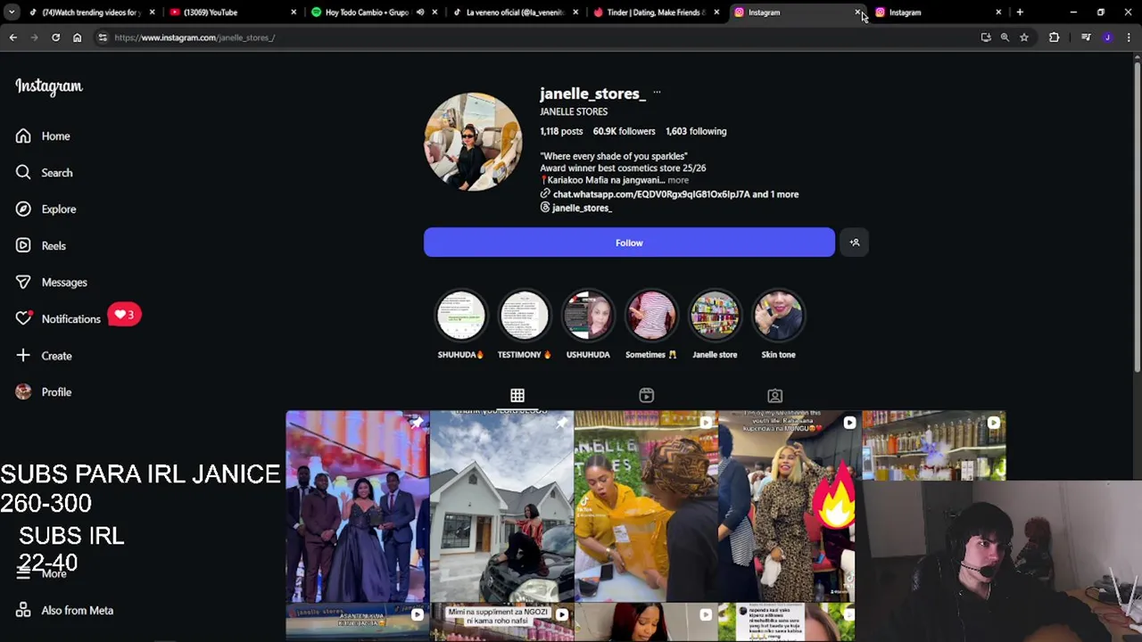
Task: Open a new browser tab
Action: tap(1020, 12)
